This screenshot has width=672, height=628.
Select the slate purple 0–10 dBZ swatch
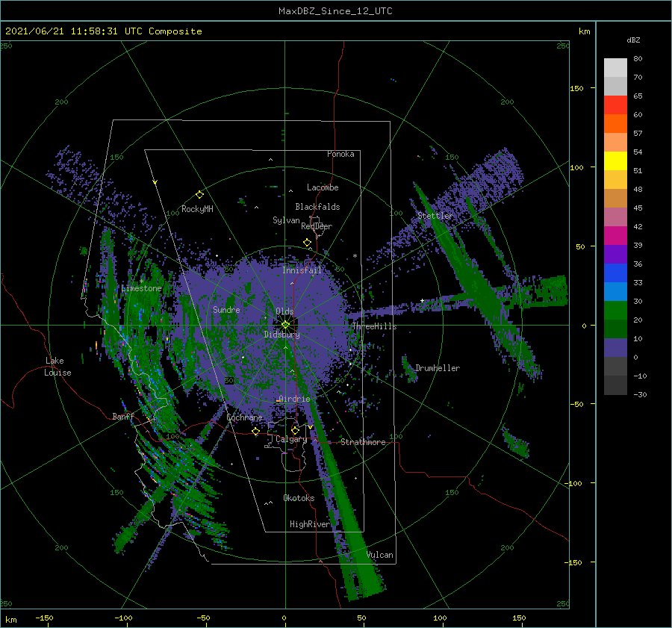[615, 347]
